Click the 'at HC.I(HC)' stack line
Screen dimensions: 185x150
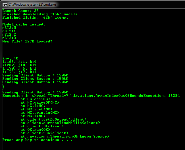pyautogui.click(x=33, y=106)
